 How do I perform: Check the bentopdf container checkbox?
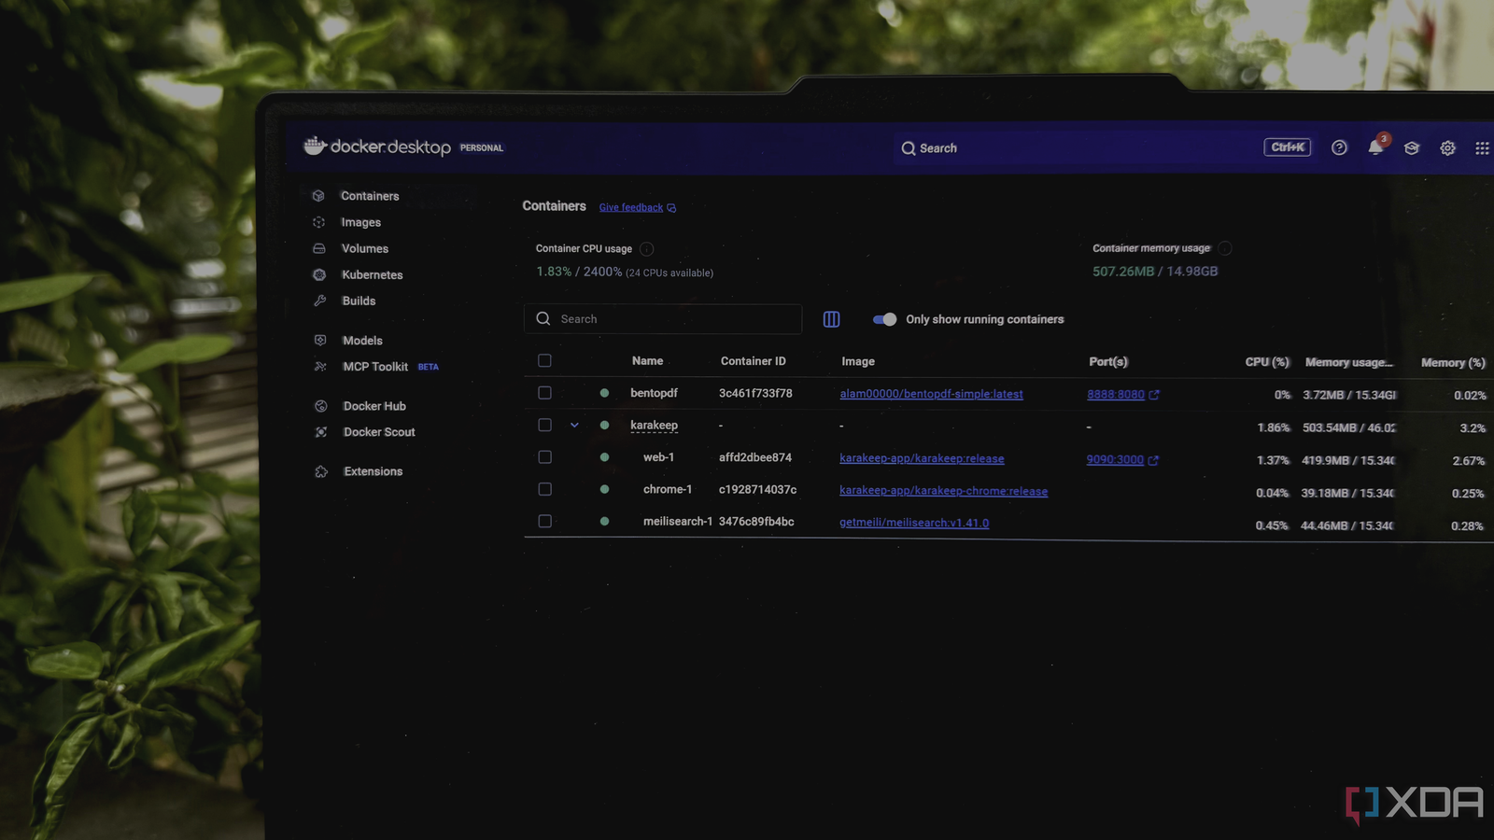tap(544, 393)
